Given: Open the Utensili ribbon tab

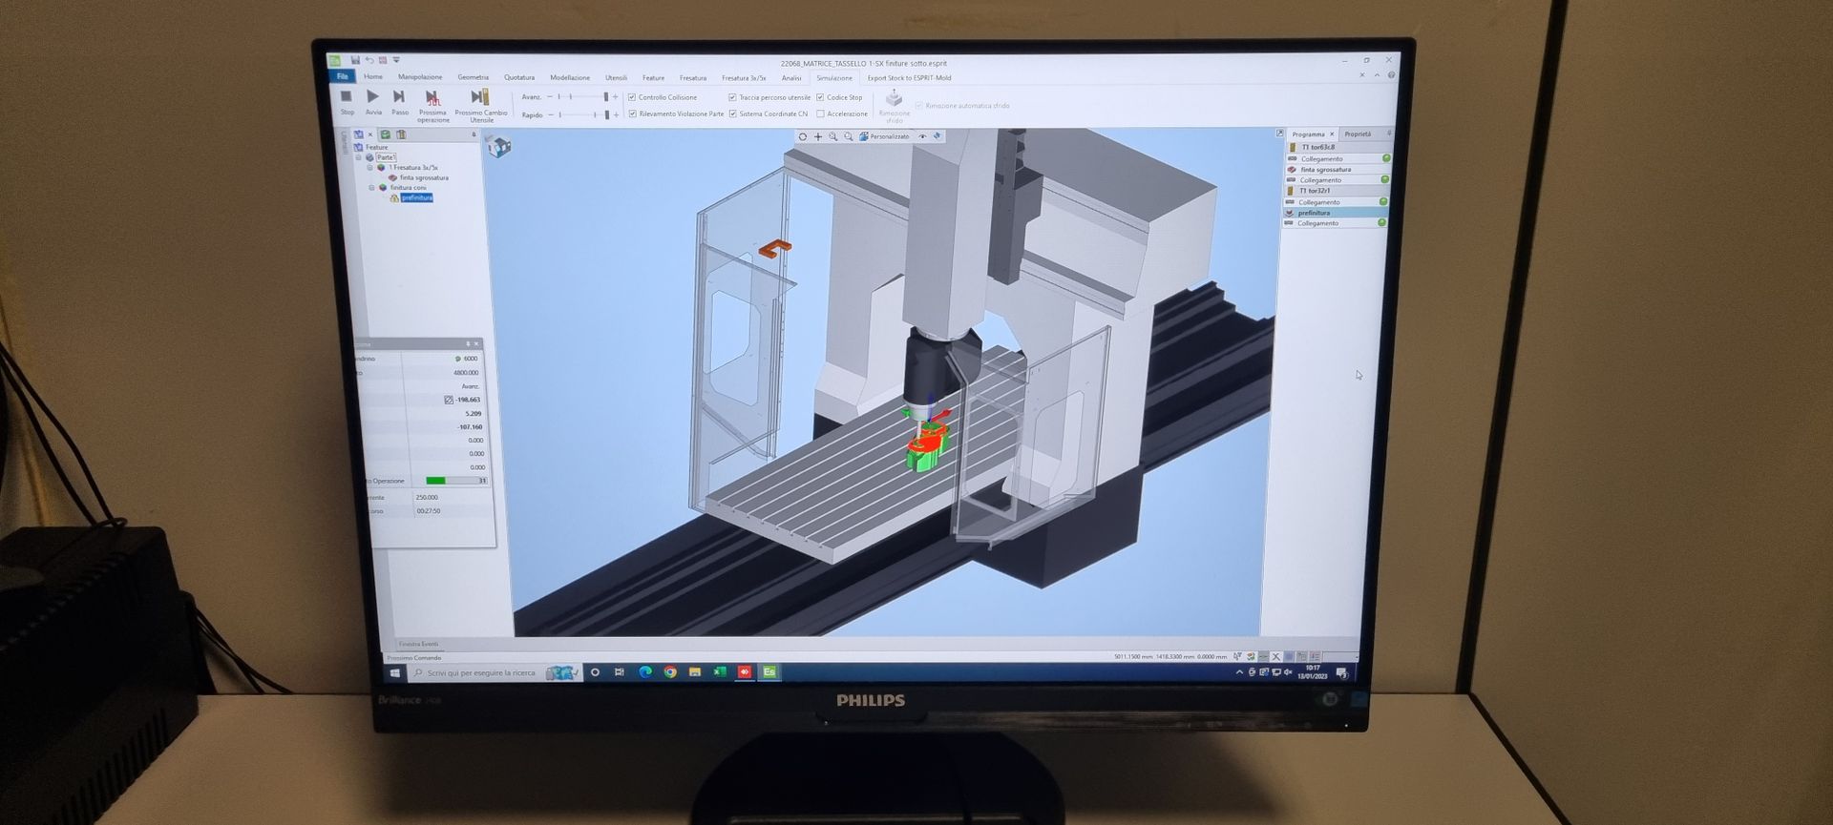Looking at the screenshot, I should (616, 78).
